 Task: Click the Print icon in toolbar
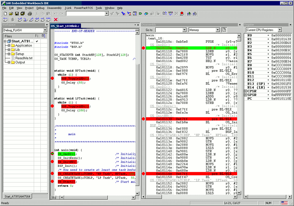point(30,13)
